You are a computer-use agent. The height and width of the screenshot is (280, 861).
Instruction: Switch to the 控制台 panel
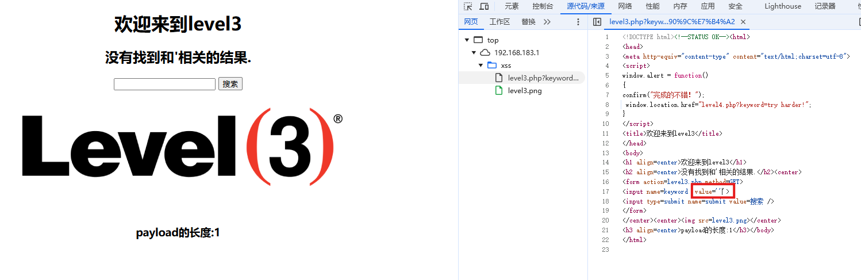[543, 6]
